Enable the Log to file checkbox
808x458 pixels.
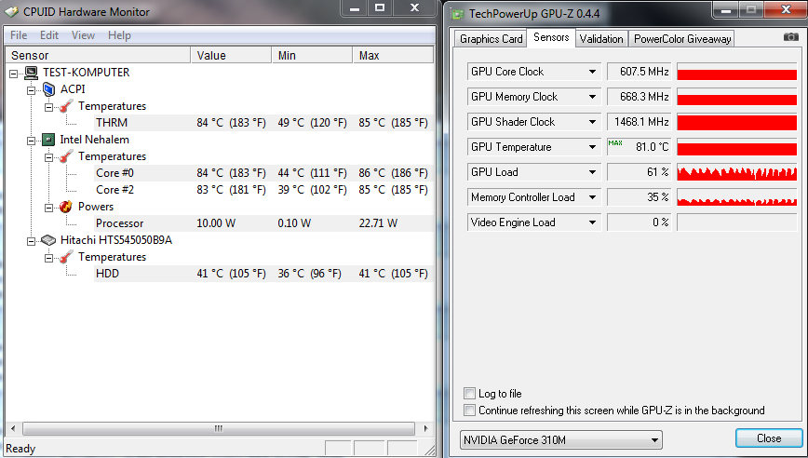coord(469,394)
